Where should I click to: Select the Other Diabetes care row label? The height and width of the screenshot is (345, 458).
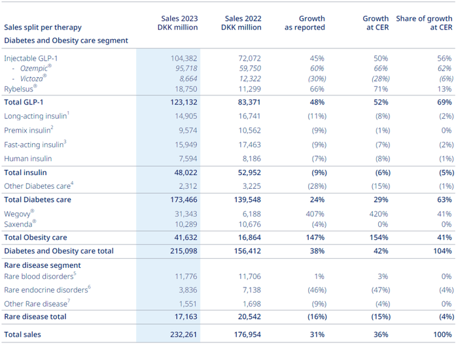point(39,186)
